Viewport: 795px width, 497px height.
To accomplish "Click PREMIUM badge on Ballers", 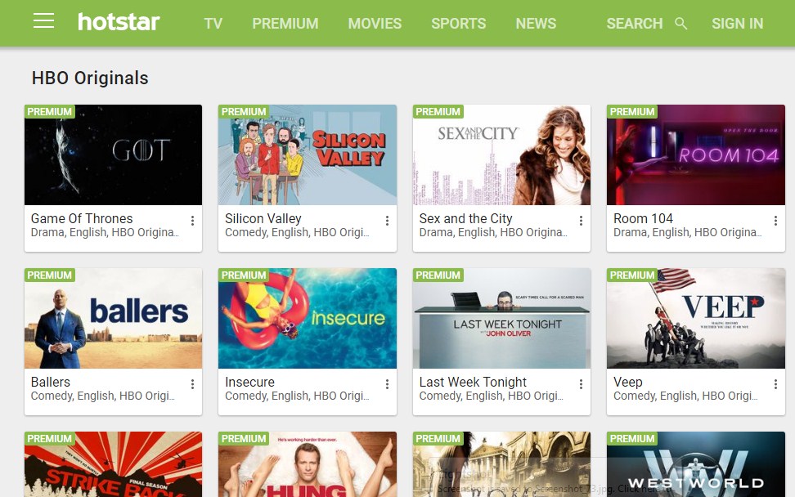I will point(50,275).
